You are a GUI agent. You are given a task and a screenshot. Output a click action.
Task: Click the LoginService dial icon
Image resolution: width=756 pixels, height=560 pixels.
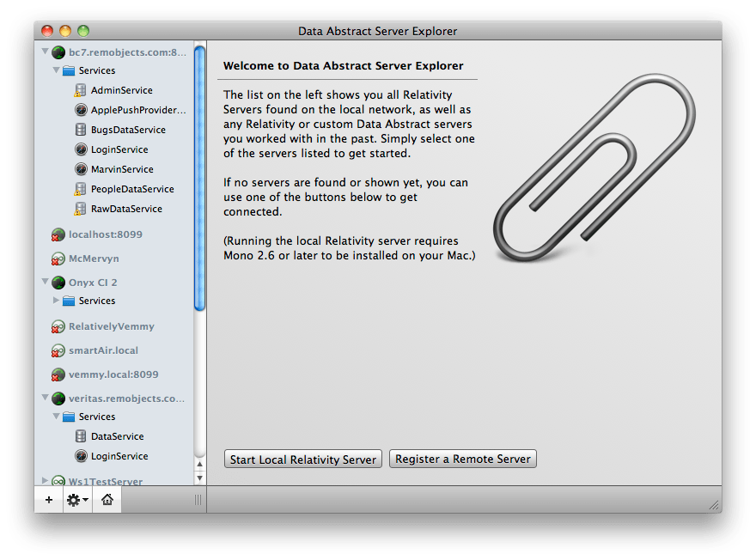79,149
